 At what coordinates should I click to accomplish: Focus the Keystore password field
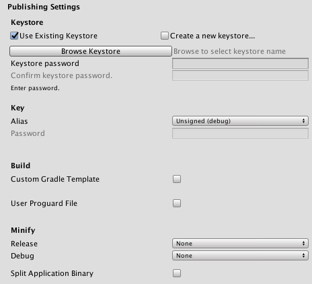click(240, 63)
